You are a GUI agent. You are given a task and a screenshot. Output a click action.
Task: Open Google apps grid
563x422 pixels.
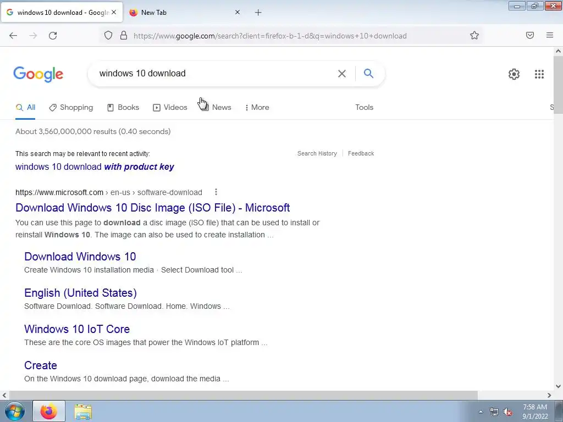[539, 74]
